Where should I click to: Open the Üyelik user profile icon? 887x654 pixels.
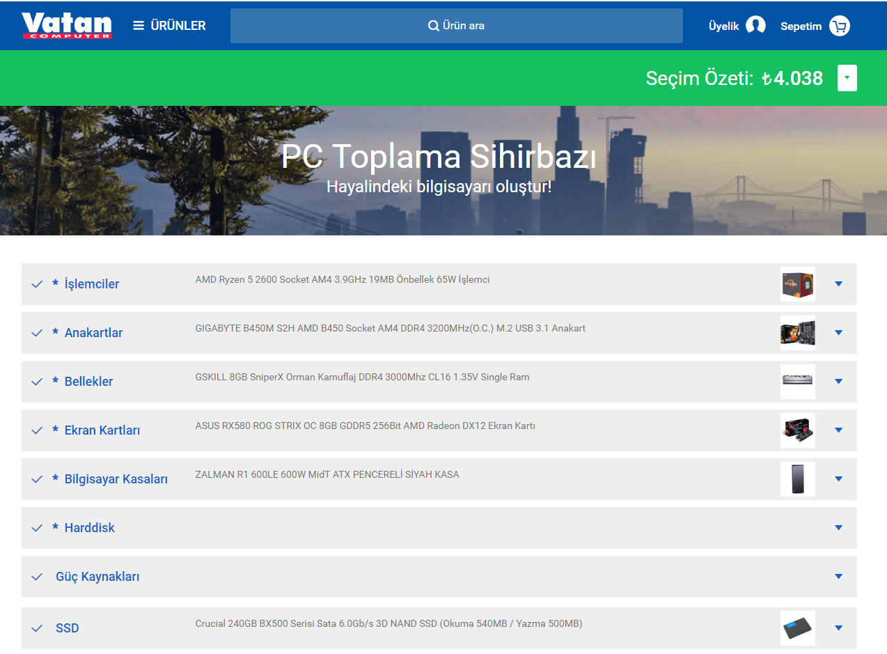point(755,26)
